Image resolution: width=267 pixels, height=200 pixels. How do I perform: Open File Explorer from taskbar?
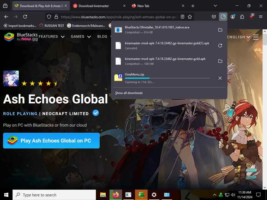[x=103, y=195]
